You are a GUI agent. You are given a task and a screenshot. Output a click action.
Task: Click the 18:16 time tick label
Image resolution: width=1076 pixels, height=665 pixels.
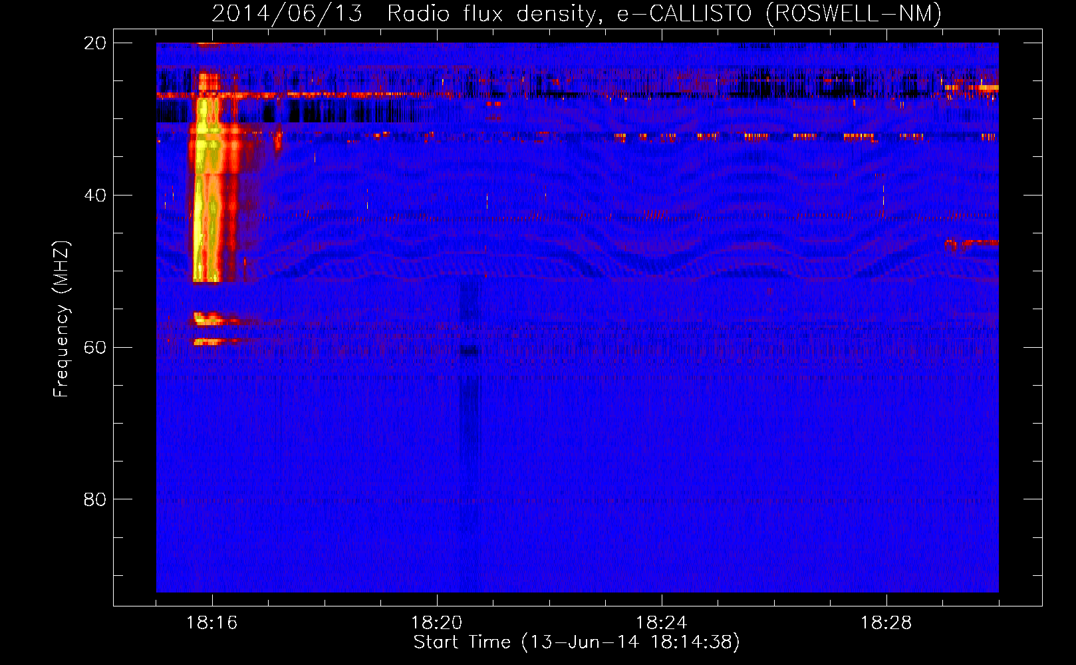[x=212, y=622]
